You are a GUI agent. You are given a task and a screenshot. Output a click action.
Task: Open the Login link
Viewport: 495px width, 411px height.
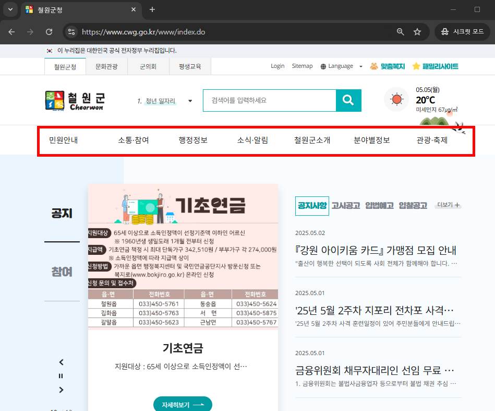(277, 66)
